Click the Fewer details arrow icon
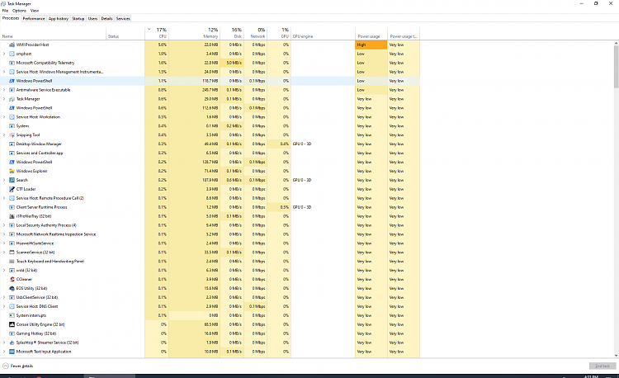 click(x=6, y=366)
